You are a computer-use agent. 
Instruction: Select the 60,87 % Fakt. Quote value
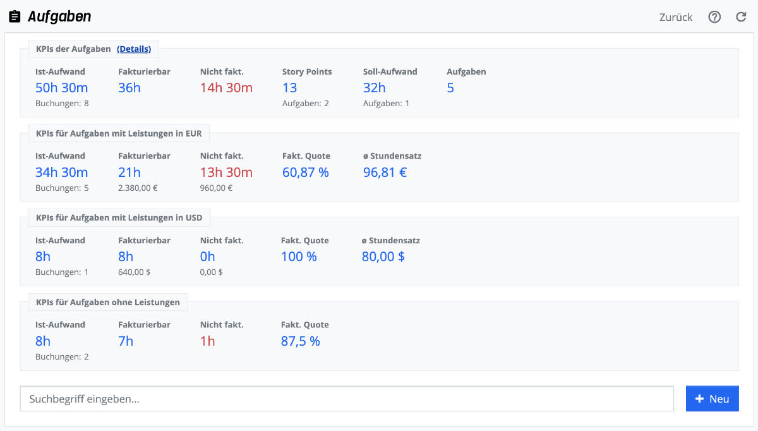pyautogui.click(x=306, y=173)
